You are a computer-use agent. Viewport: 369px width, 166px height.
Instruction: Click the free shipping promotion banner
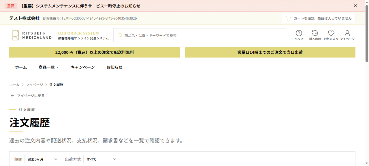point(95,52)
